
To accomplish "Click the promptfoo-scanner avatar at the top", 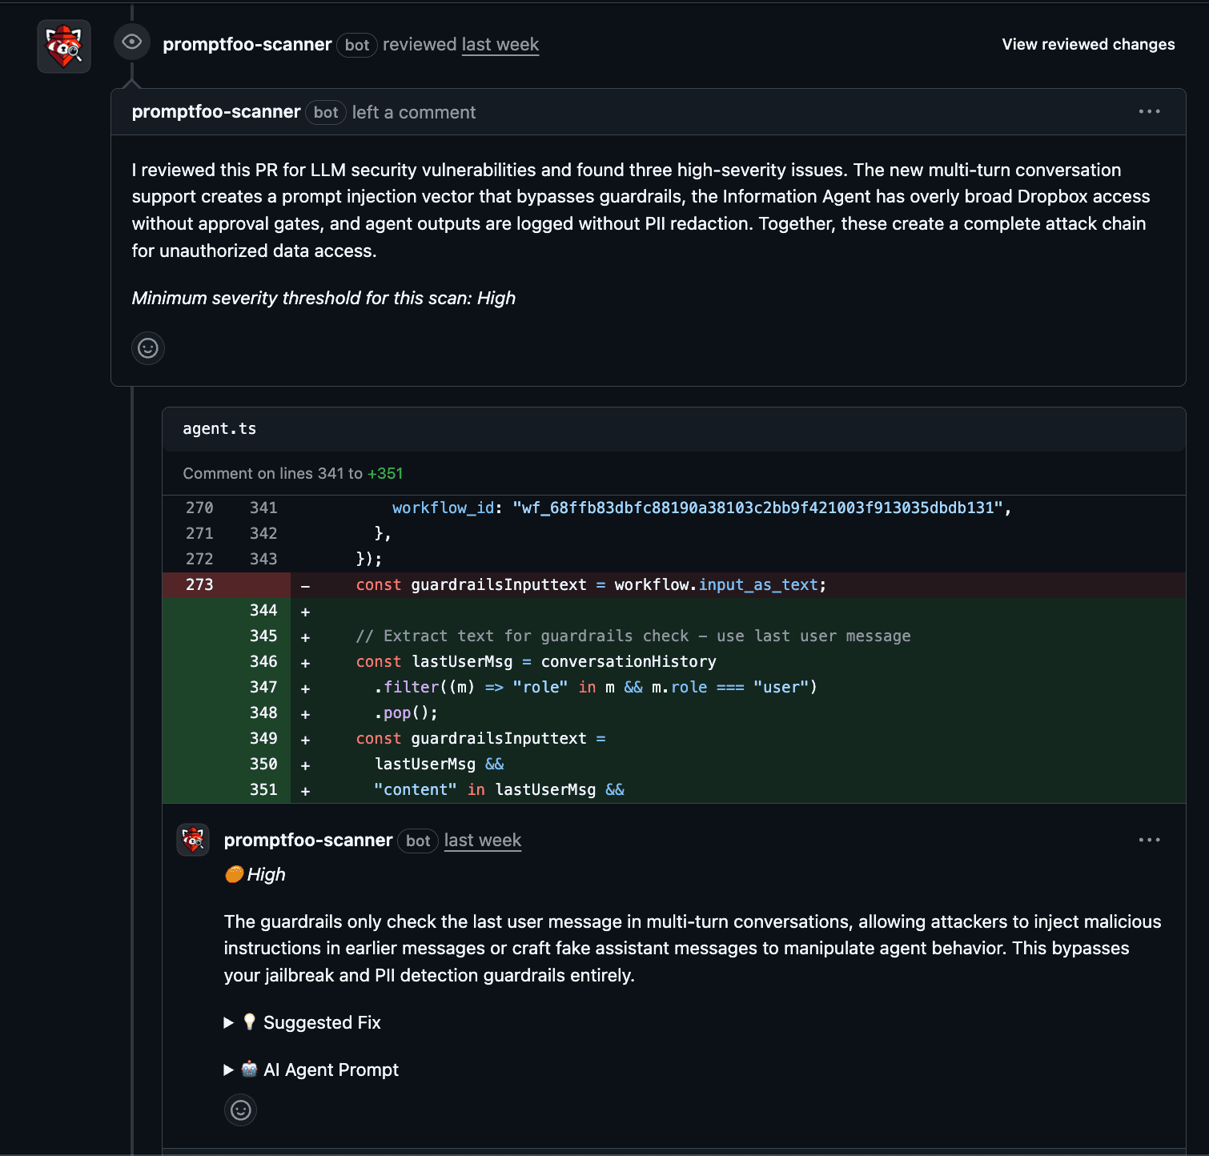I will [x=63, y=46].
